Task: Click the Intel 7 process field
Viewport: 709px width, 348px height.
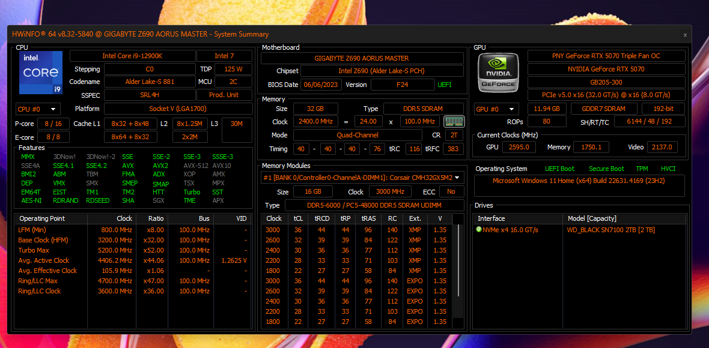Action: point(224,56)
